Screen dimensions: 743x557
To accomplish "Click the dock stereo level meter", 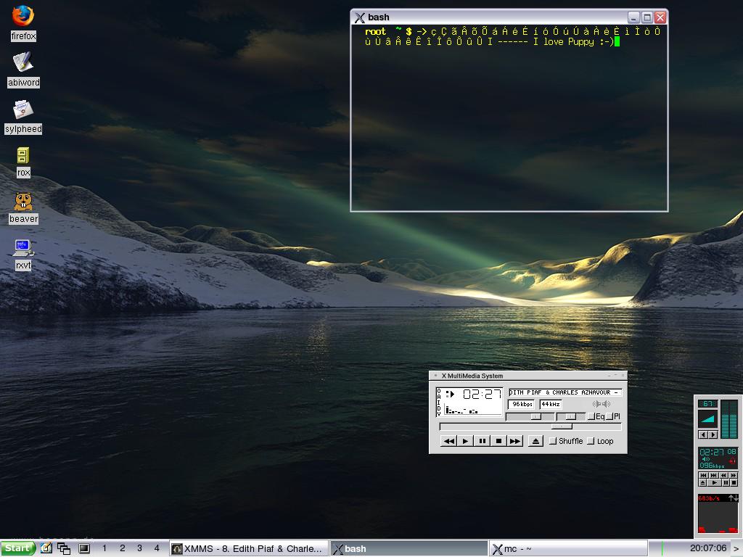I will 729,419.
